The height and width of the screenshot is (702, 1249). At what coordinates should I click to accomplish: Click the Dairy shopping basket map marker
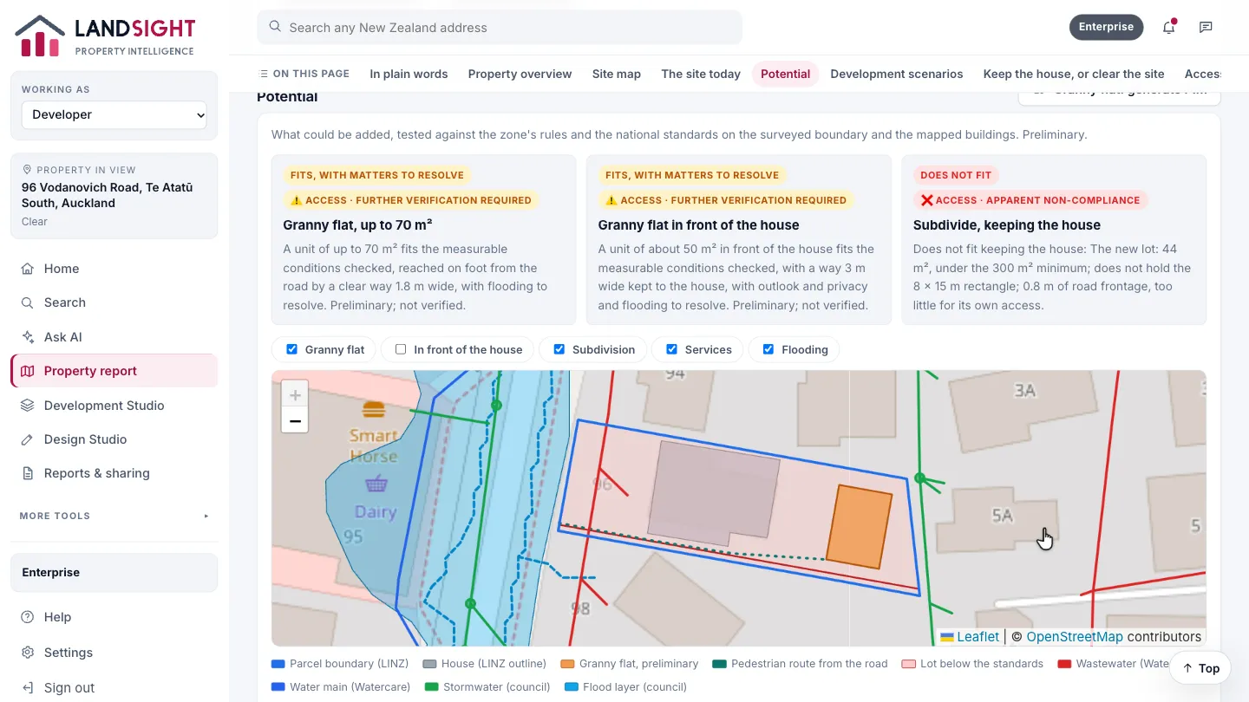376,483
